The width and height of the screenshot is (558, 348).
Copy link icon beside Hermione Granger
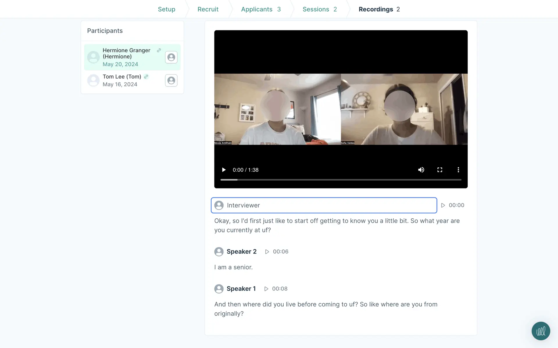point(159,50)
